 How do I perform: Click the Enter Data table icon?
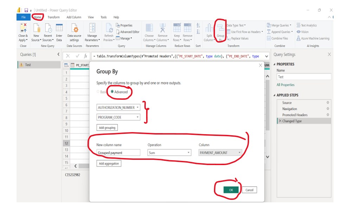coord(59,28)
